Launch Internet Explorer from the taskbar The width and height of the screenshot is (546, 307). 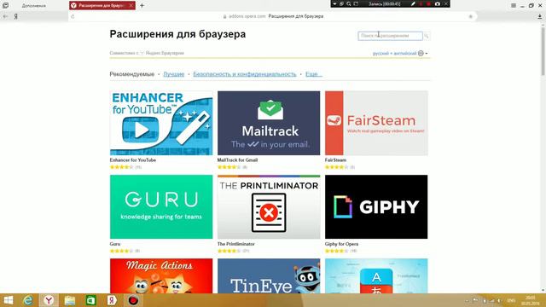point(28,300)
